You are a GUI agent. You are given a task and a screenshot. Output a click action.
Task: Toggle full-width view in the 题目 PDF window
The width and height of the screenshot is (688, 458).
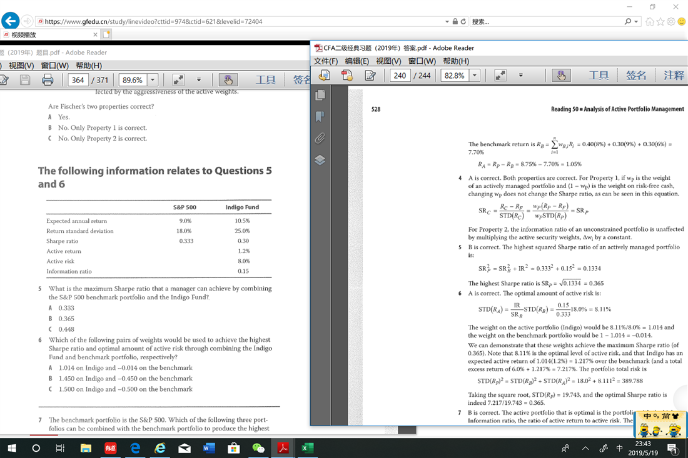[178, 80]
